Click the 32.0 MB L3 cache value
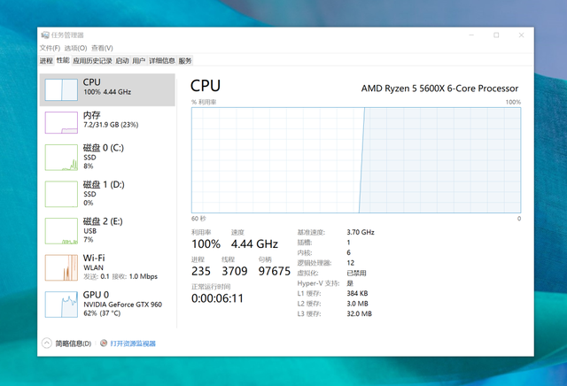The width and height of the screenshot is (567, 386). click(x=359, y=313)
